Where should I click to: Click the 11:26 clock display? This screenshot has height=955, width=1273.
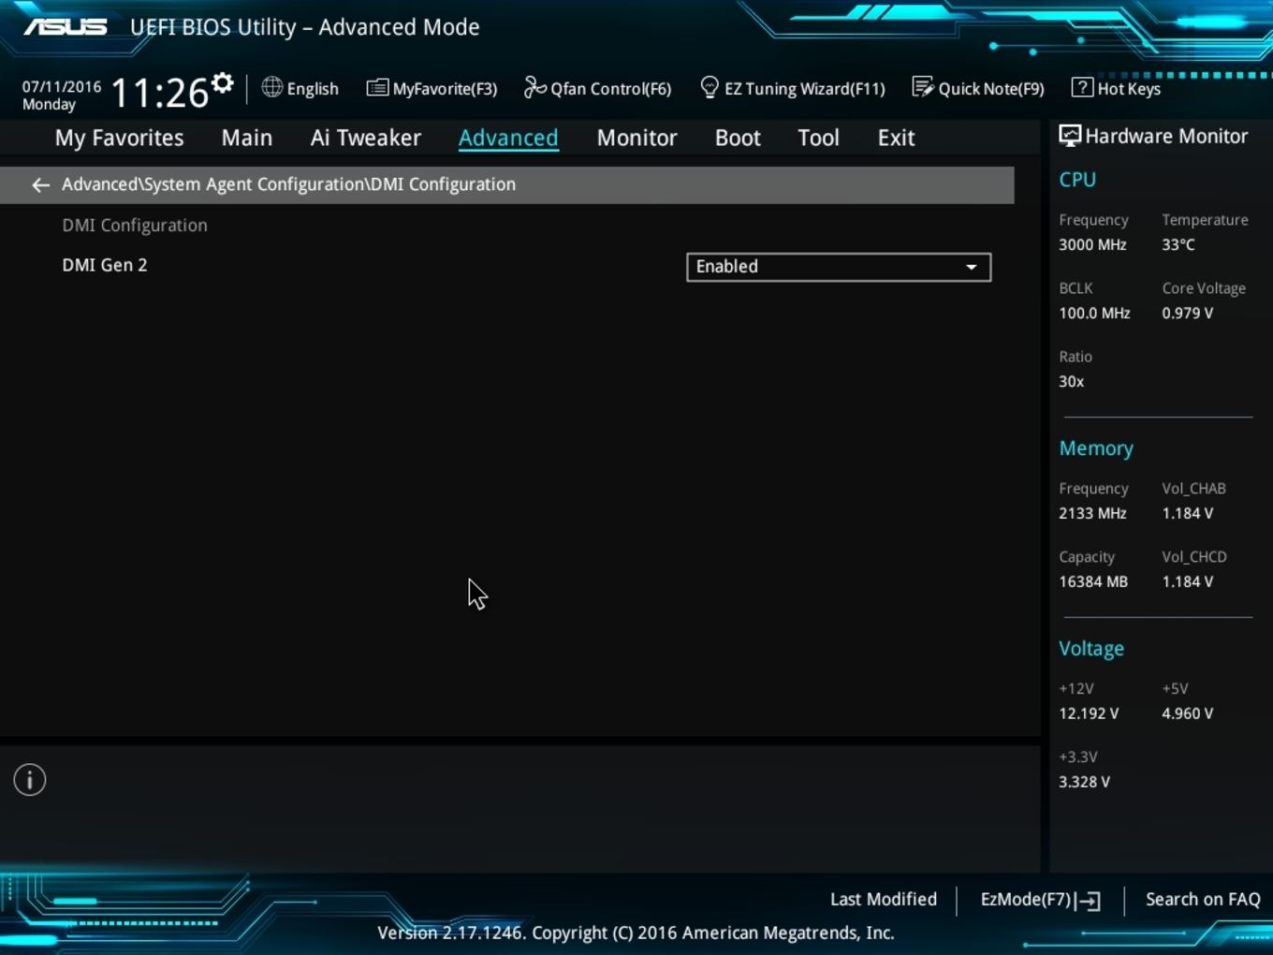pos(159,94)
